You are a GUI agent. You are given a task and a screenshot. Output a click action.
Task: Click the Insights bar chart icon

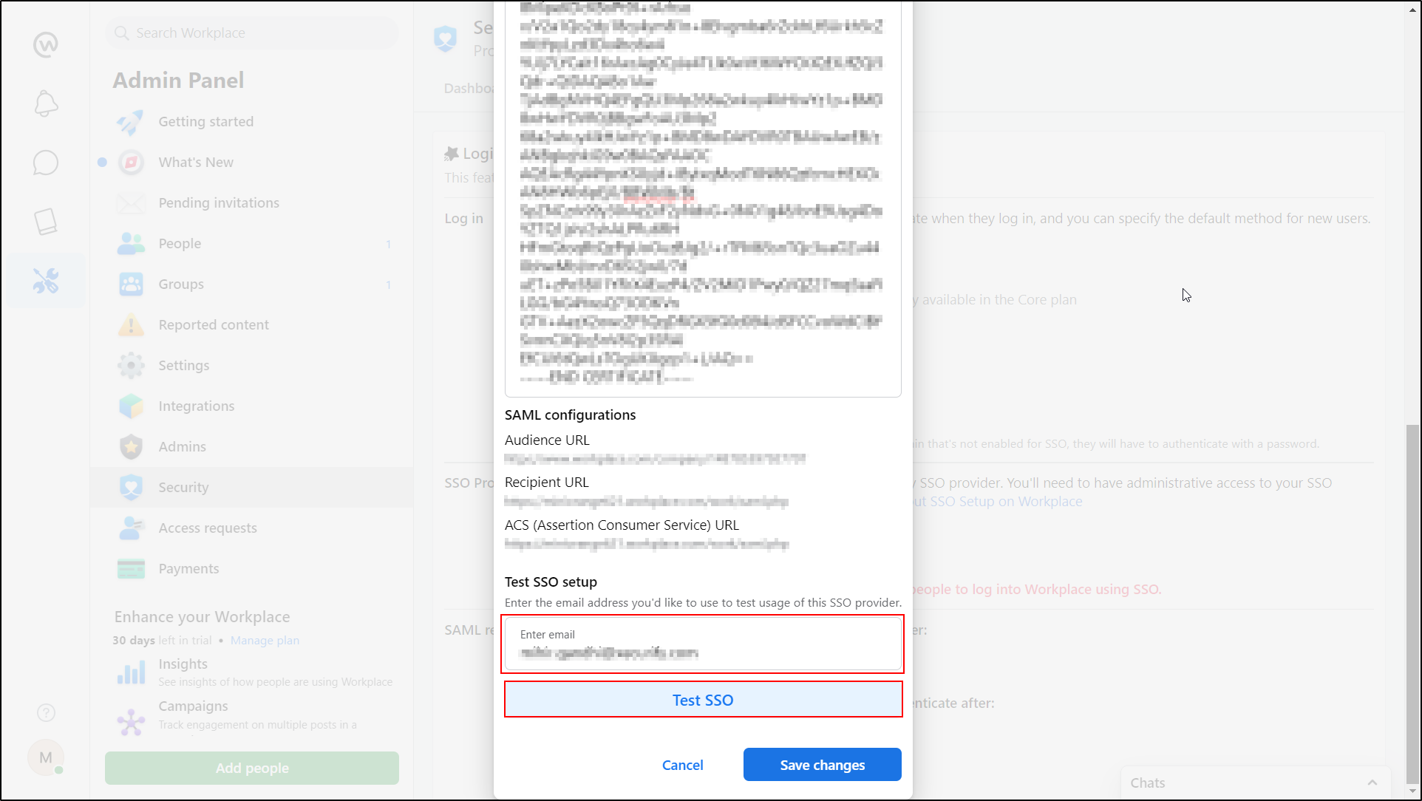(131, 672)
